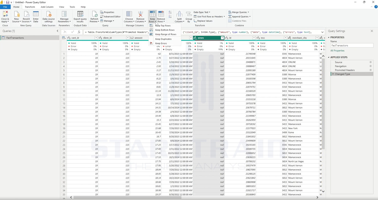Open merchant_city column filter dropdown

coord(317,38)
